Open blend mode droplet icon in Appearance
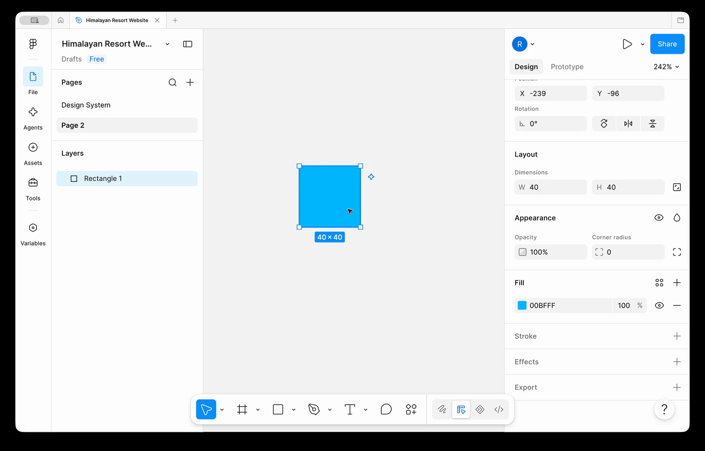Screen dimensions: 705x451 pos(677,218)
